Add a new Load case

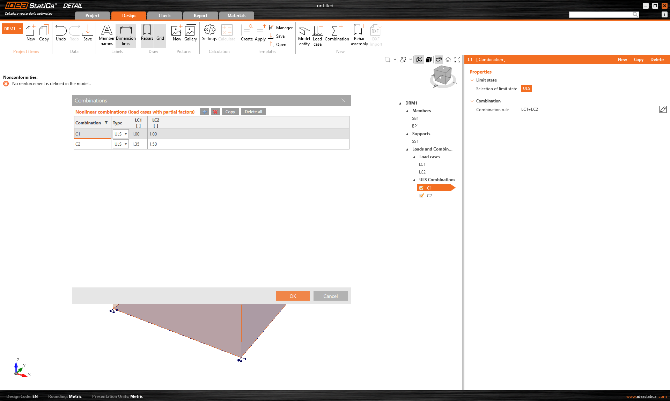click(317, 35)
